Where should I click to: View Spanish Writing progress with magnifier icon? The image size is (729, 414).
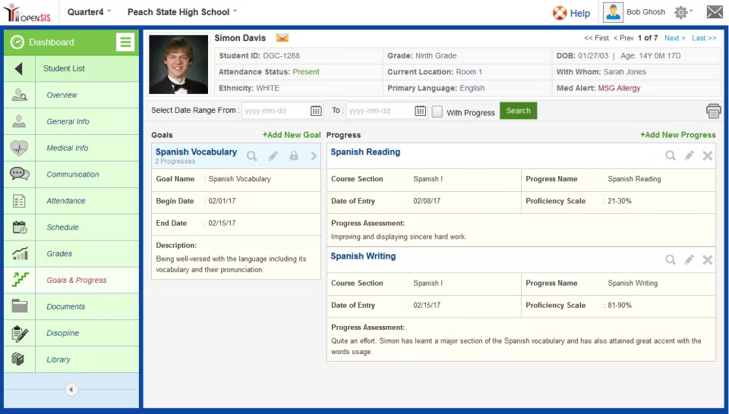pos(670,259)
